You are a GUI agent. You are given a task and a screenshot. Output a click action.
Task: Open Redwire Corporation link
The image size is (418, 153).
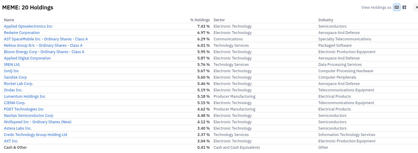[x=22, y=33]
